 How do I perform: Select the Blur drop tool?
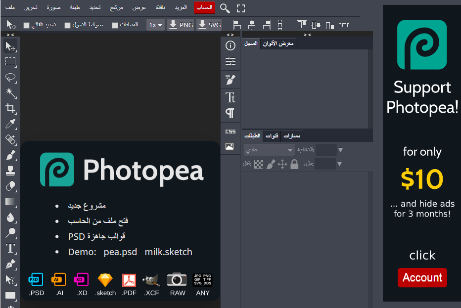tap(10, 218)
